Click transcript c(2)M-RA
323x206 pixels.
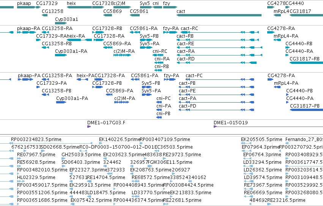point(122,55)
